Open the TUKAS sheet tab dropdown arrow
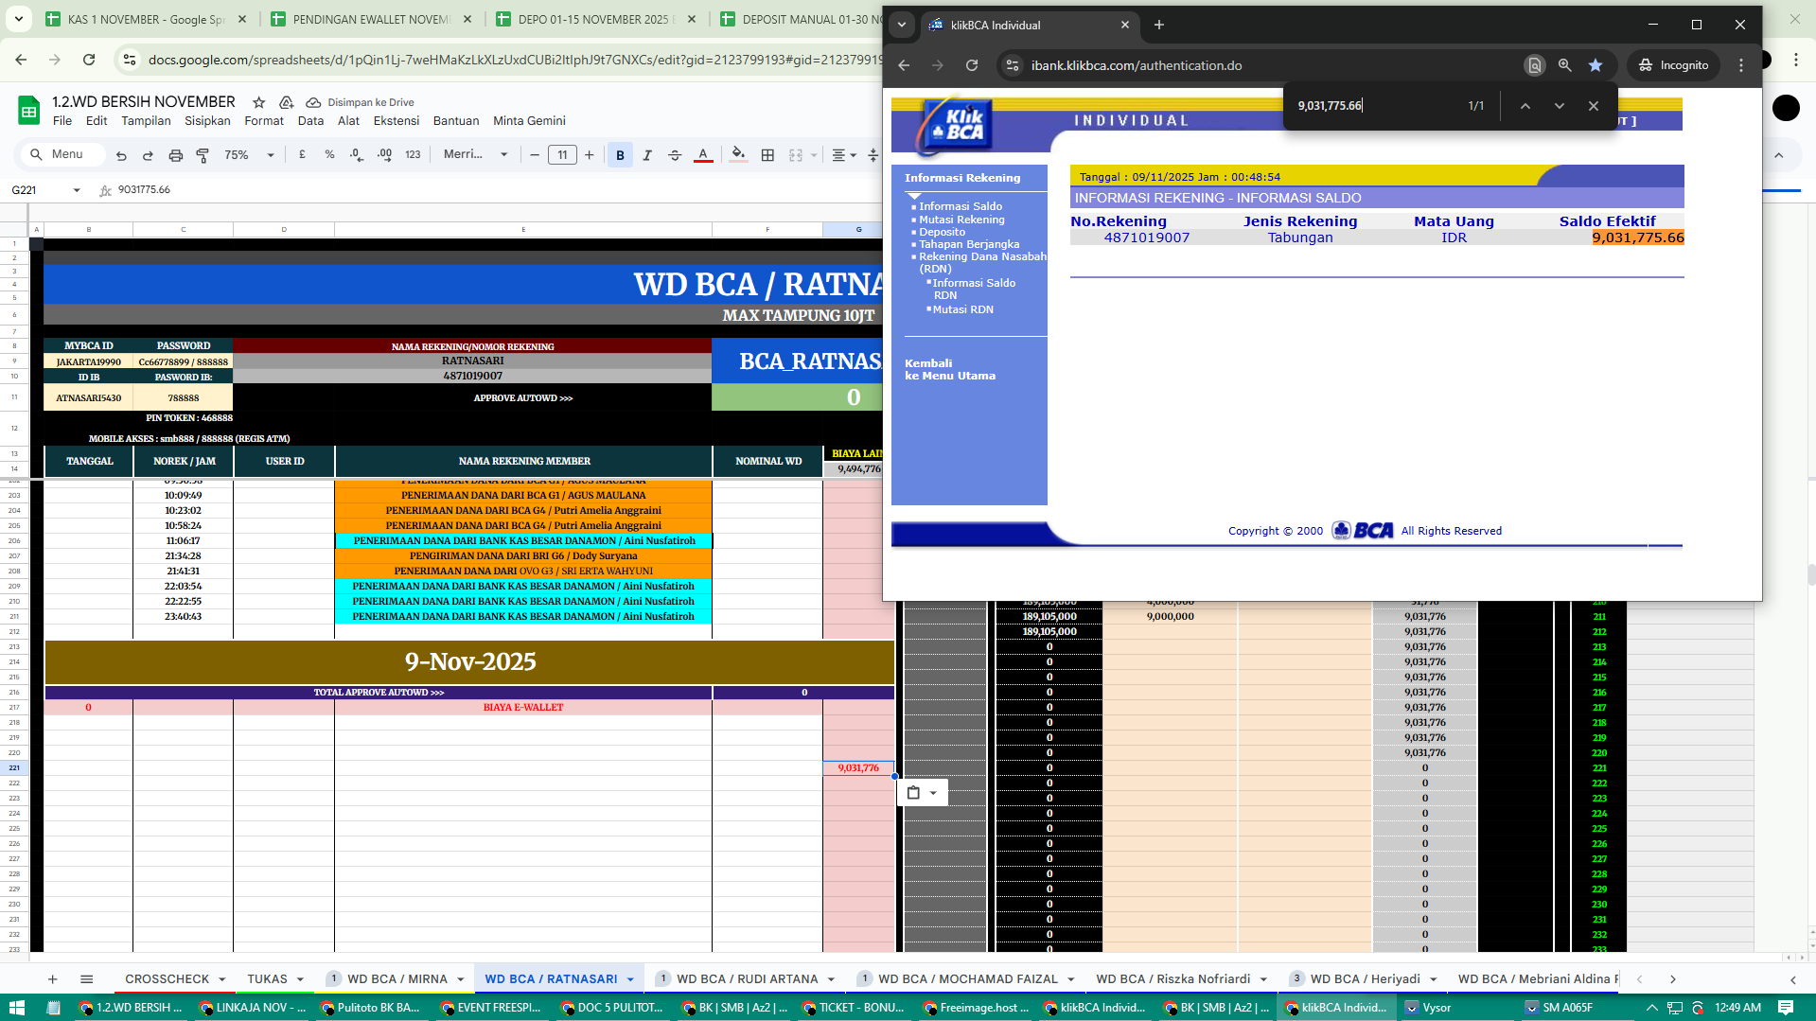 [x=300, y=979]
